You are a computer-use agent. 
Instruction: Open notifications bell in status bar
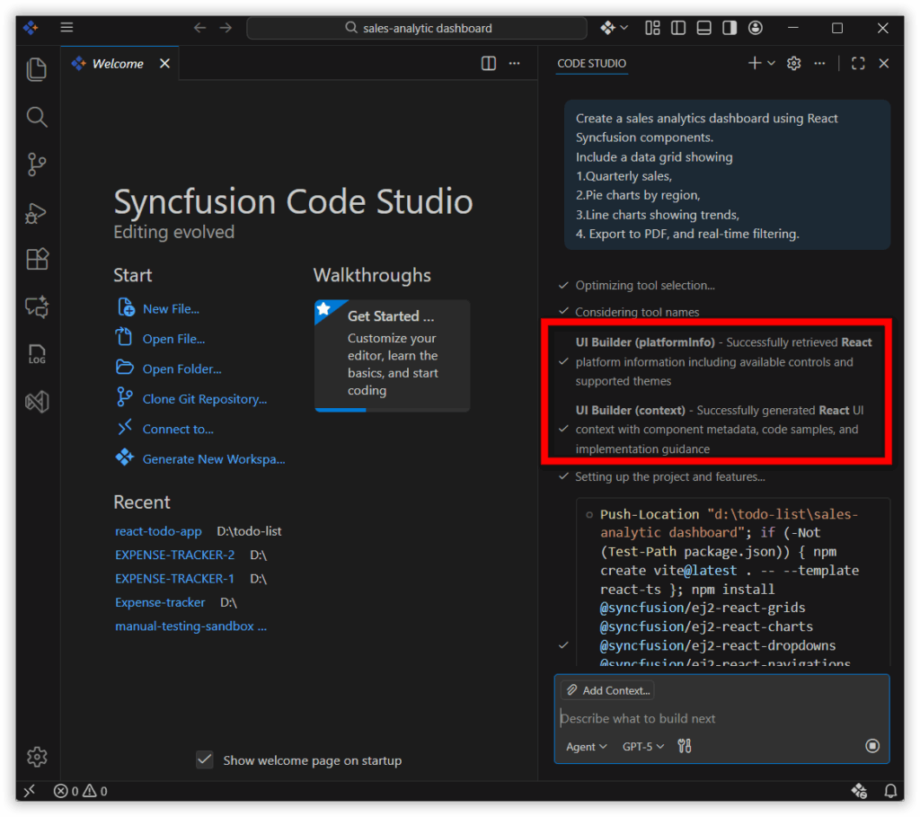pos(890,791)
